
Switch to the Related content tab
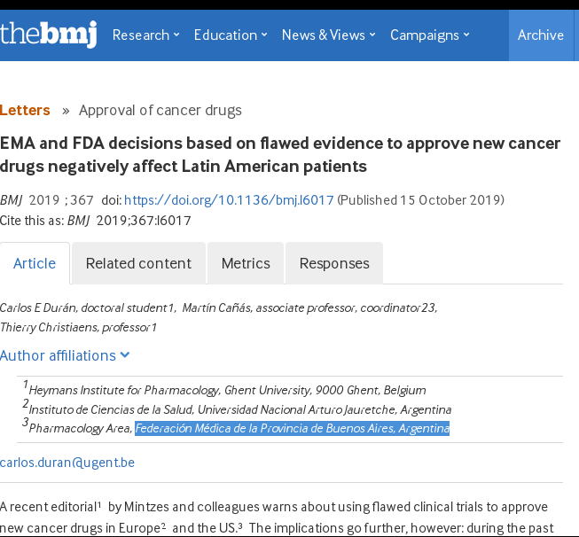pyautogui.click(x=138, y=263)
